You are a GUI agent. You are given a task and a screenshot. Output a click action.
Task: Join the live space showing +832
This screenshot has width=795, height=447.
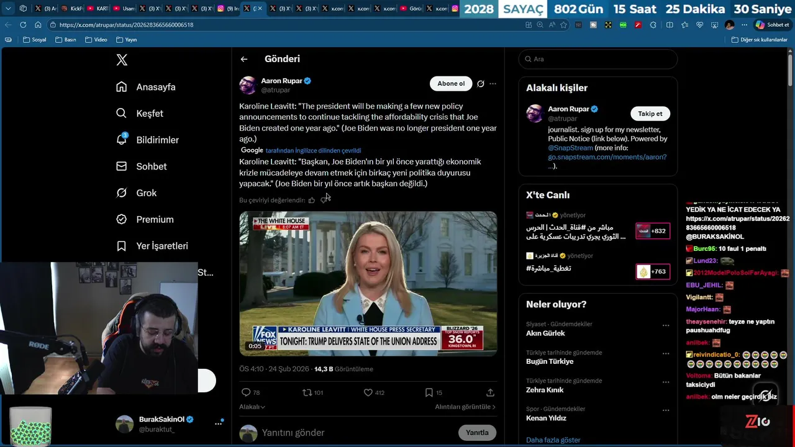click(x=652, y=231)
